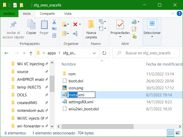
Task: Create a Nueva carpeta
Action: coord(91,30)
